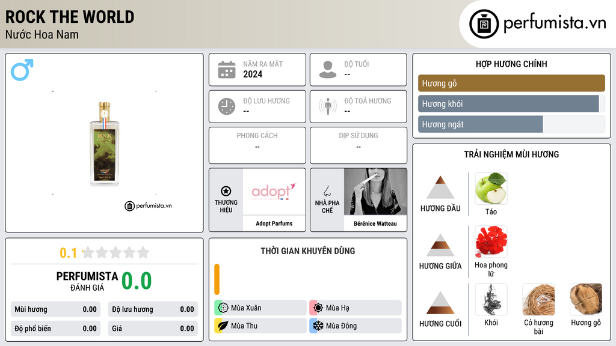
Task: Click the Hương khói accord bar
Action: pyautogui.click(x=511, y=103)
